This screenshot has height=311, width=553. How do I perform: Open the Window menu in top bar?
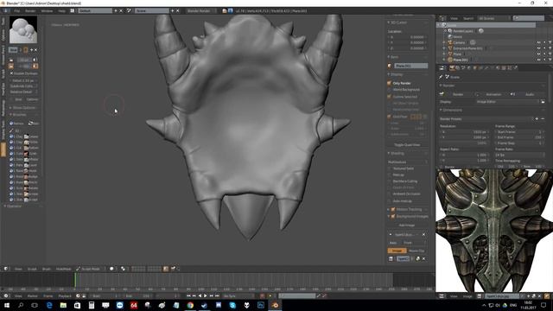coord(47,11)
